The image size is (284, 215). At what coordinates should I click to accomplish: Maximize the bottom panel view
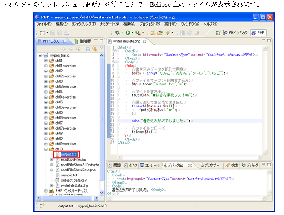click(268, 165)
